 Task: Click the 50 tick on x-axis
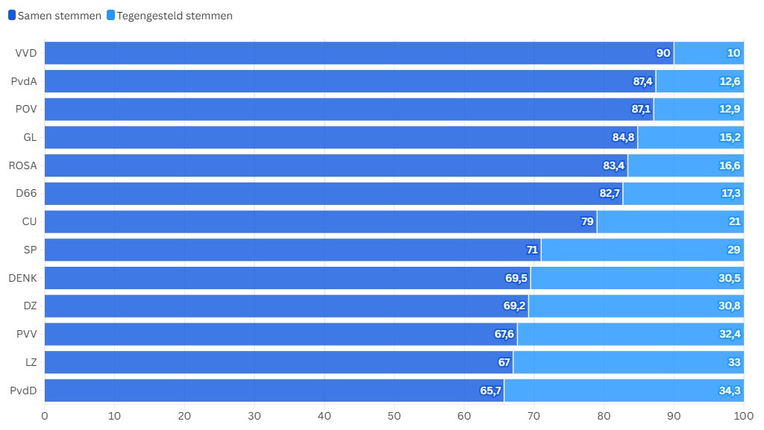[x=395, y=416]
